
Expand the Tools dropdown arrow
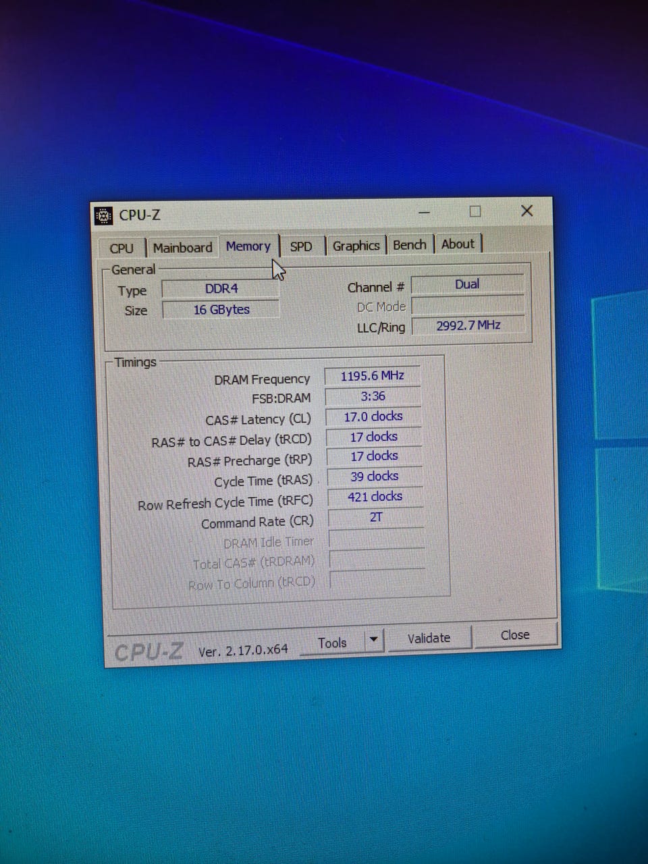coord(373,640)
